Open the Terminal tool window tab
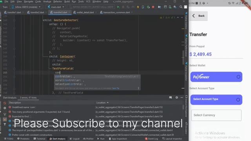251x141 pixels. pos(39,139)
